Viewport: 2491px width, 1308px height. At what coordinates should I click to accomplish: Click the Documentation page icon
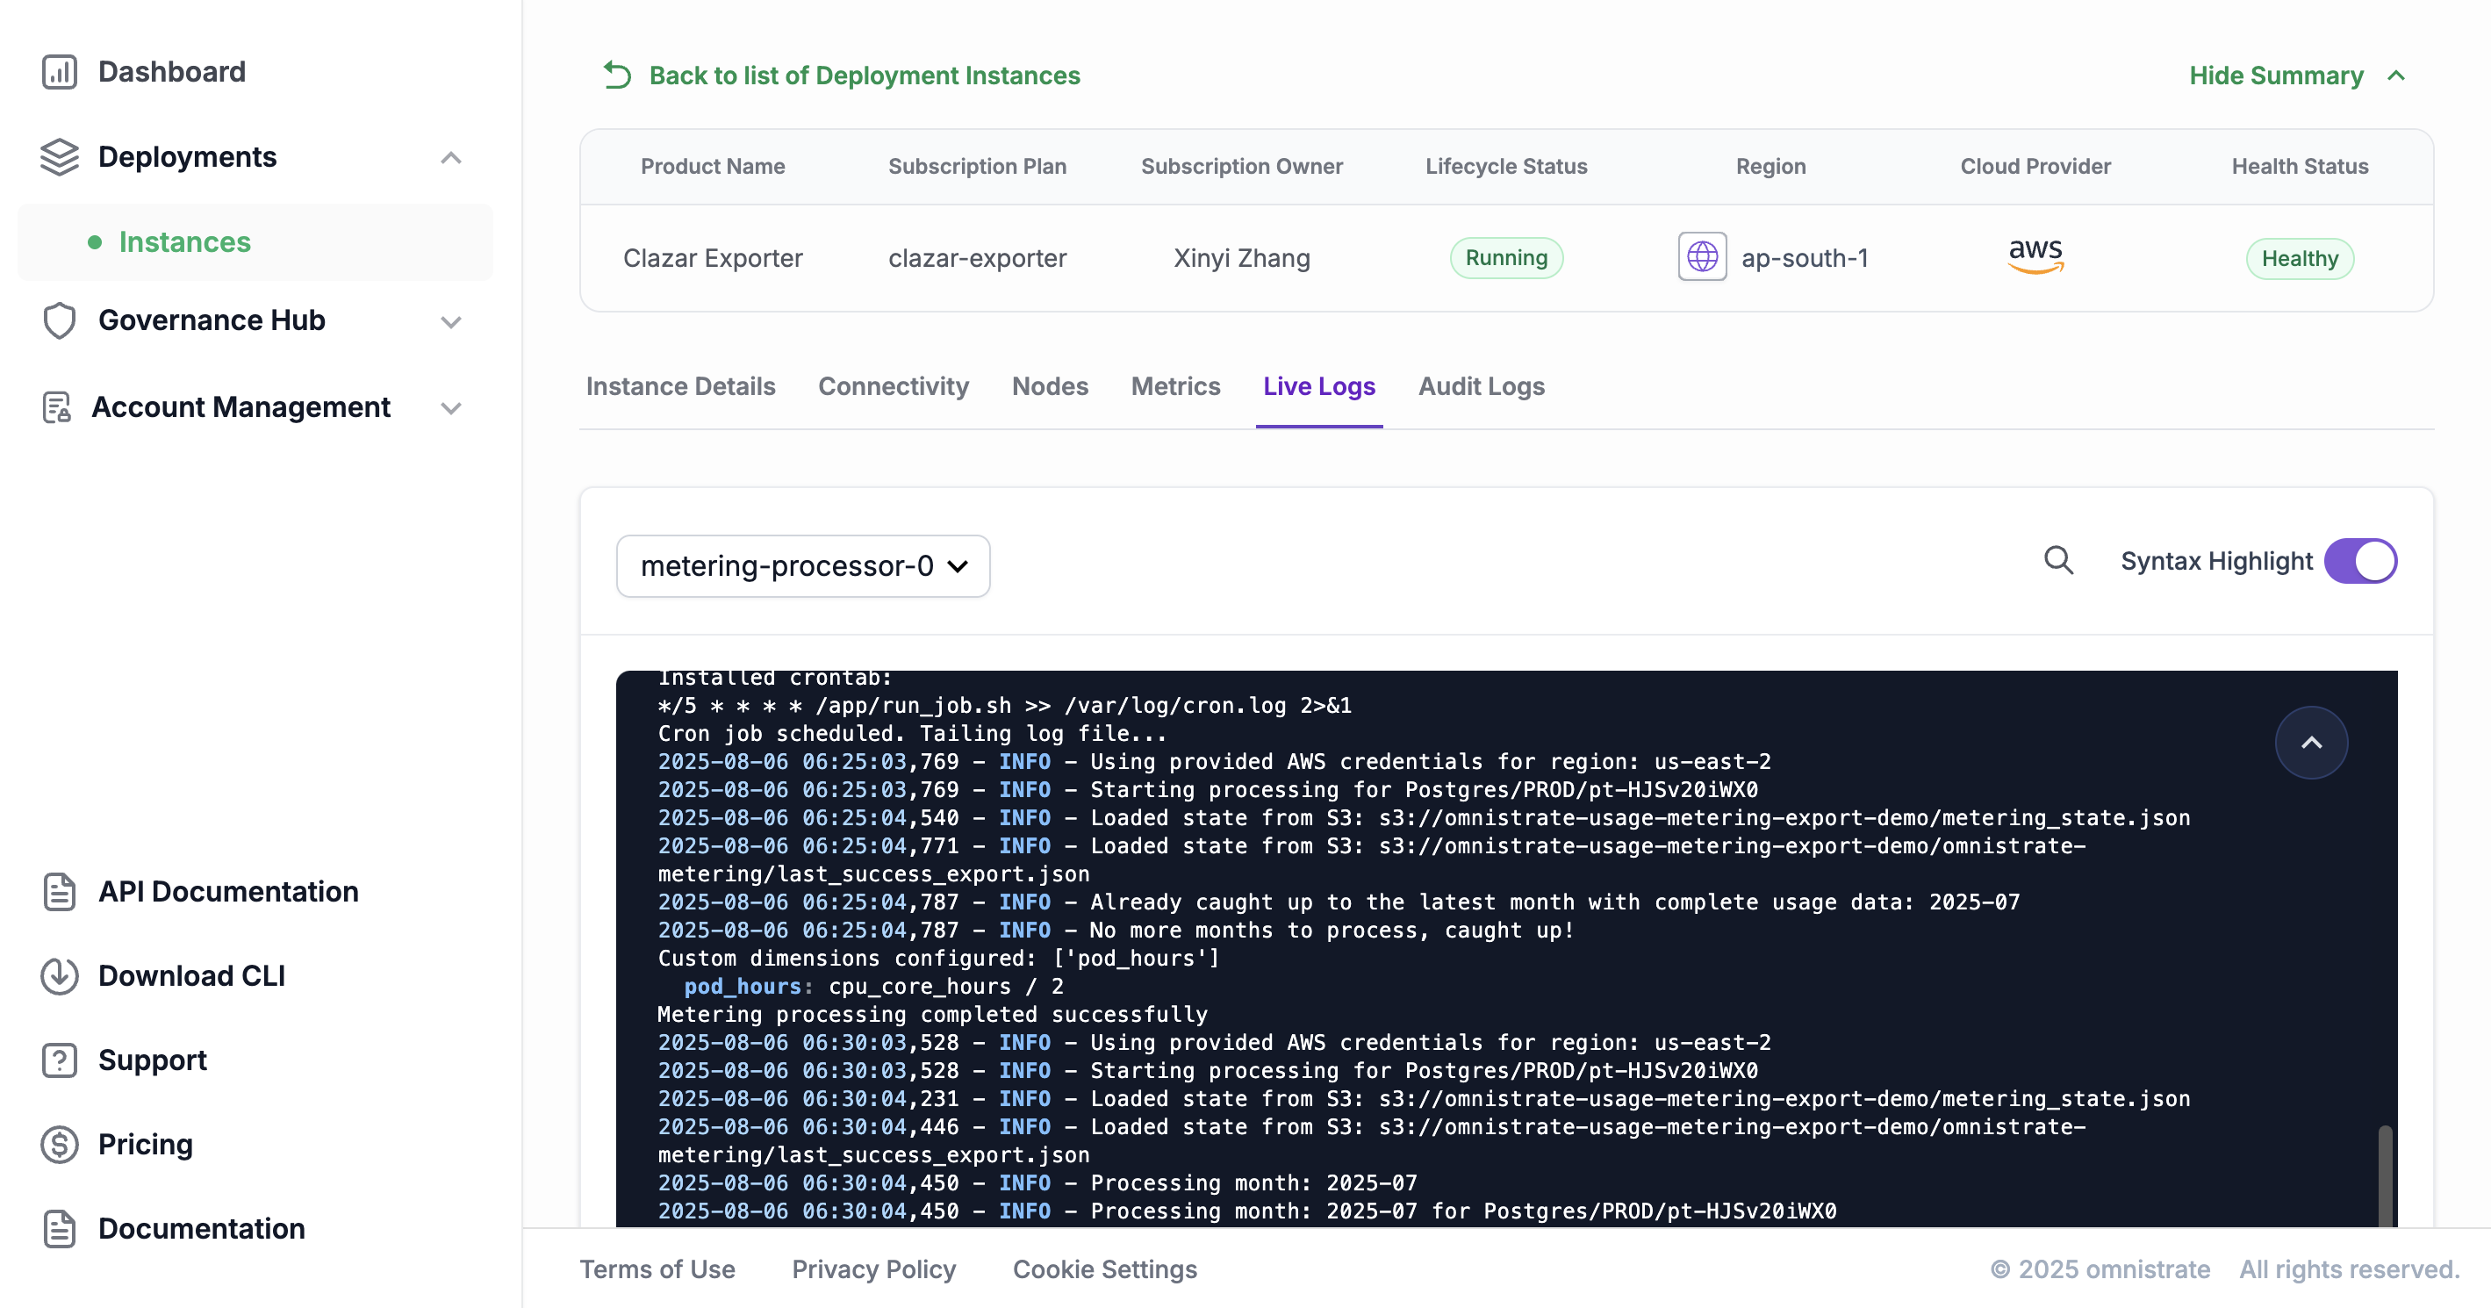tap(59, 1228)
